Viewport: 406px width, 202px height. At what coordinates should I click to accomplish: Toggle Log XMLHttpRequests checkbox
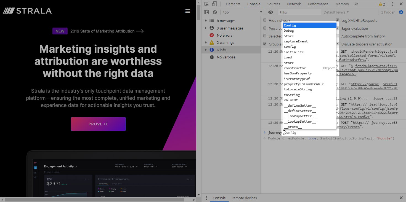(337, 20)
